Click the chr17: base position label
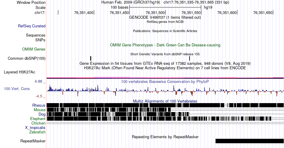Screen dimensions: 284x148 [x=40, y=12]
